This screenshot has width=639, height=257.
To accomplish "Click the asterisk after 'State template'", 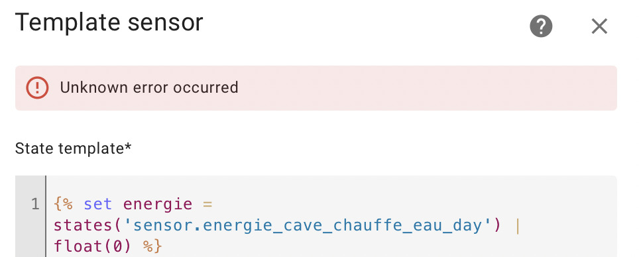I will pos(128,146).
